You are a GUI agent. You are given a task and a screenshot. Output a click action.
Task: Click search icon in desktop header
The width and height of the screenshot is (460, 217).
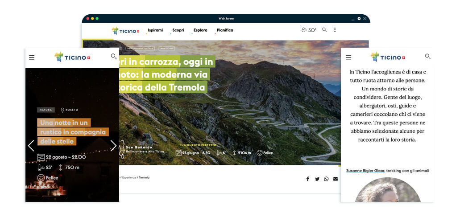click(324, 30)
